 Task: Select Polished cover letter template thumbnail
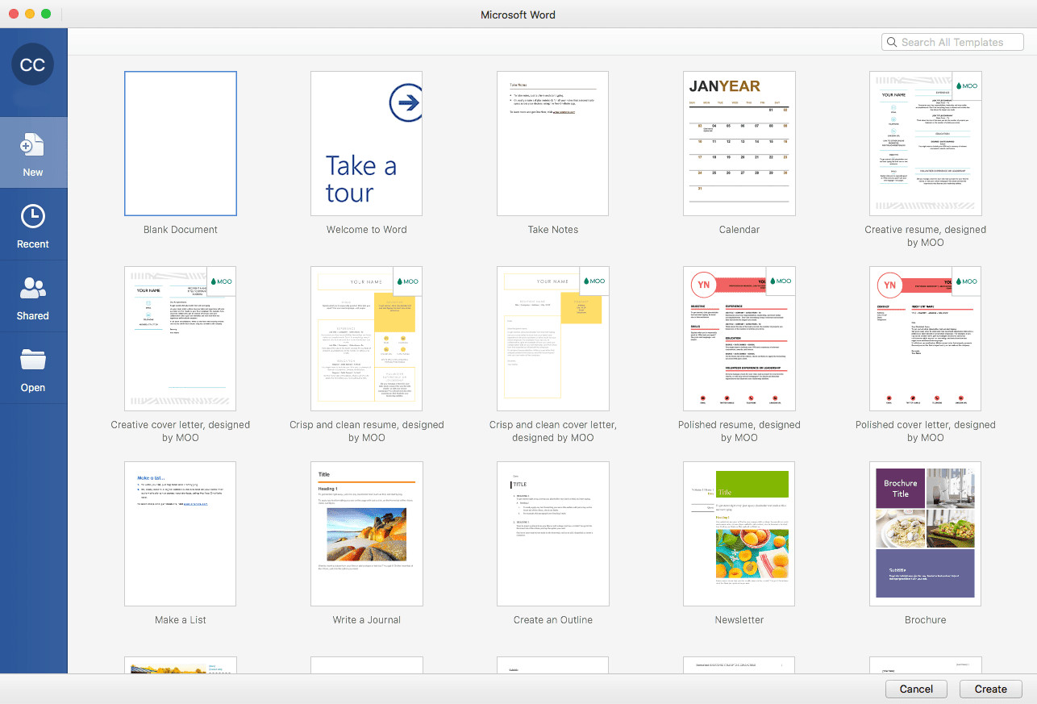[x=926, y=339]
